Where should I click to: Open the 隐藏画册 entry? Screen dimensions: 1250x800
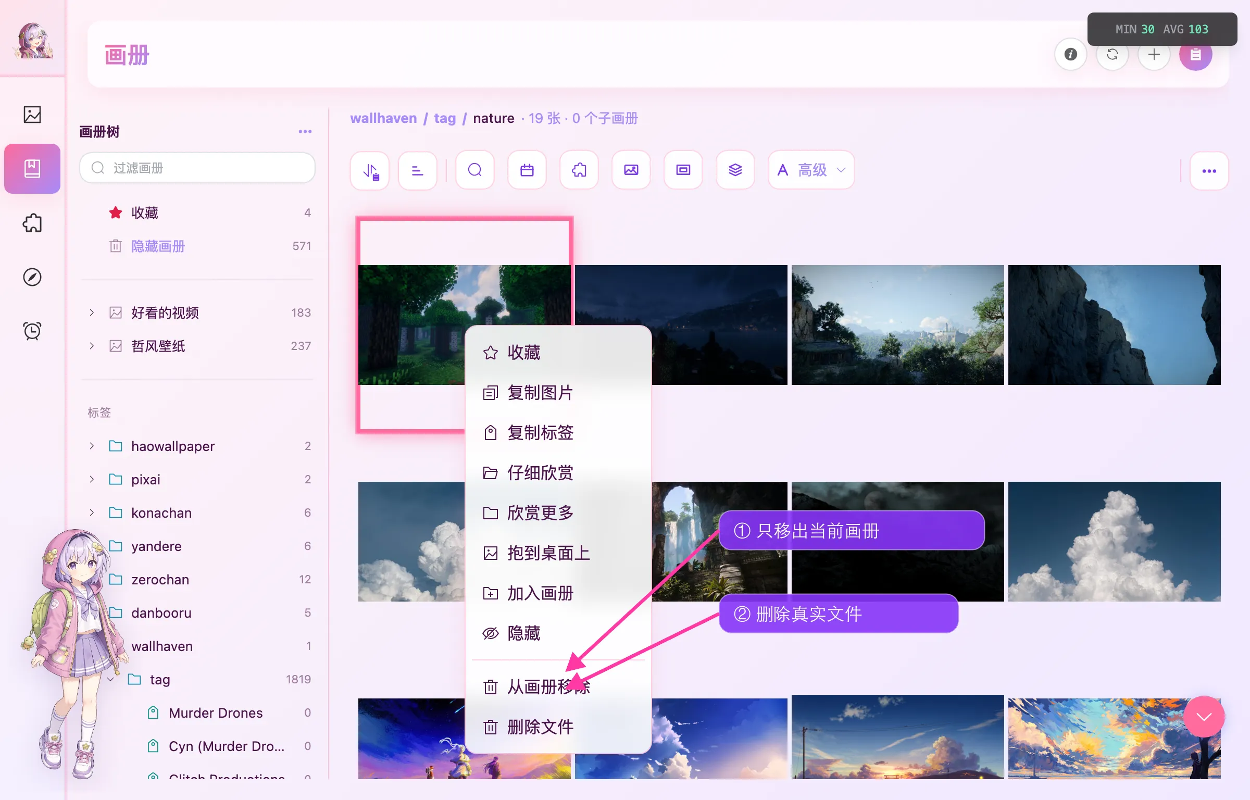pyautogui.click(x=198, y=246)
